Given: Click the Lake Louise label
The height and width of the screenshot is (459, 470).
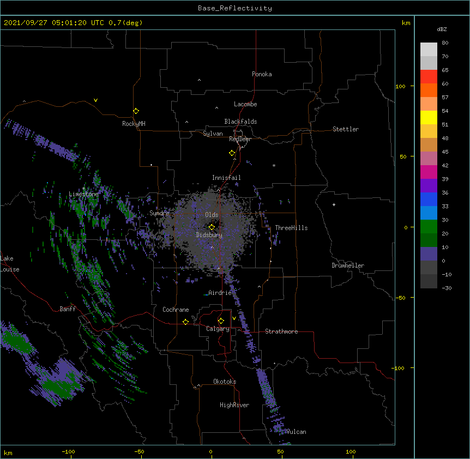Looking at the screenshot, I should 9,264.
